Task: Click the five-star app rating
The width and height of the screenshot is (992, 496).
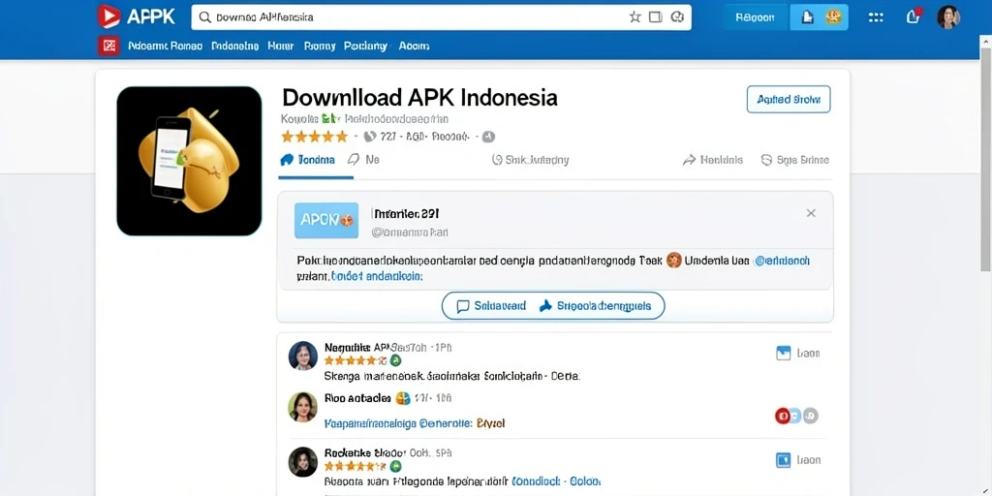Action: click(x=315, y=137)
